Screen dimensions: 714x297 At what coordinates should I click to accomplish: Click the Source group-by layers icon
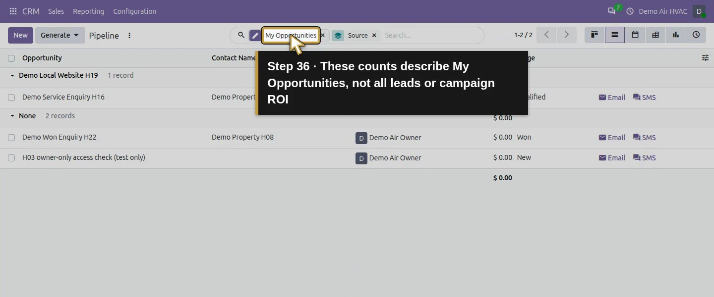point(338,36)
